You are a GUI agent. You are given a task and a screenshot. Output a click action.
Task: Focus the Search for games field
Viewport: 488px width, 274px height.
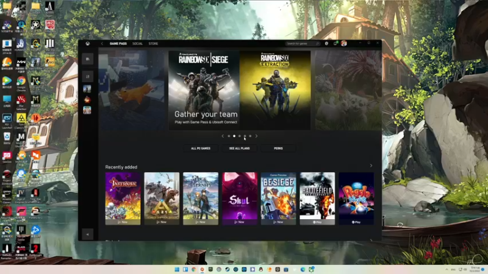pos(303,43)
